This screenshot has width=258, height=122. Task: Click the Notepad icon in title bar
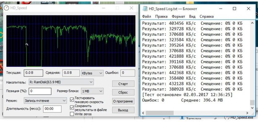145,9
